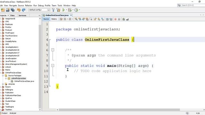
Task: Open the Run Project dropdown arrow
Action: pos(66,10)
